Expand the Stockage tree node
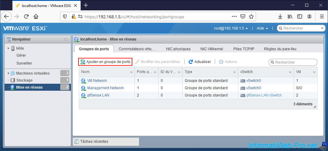The width and height of the screenshot is (328, 151). point(8,80)
